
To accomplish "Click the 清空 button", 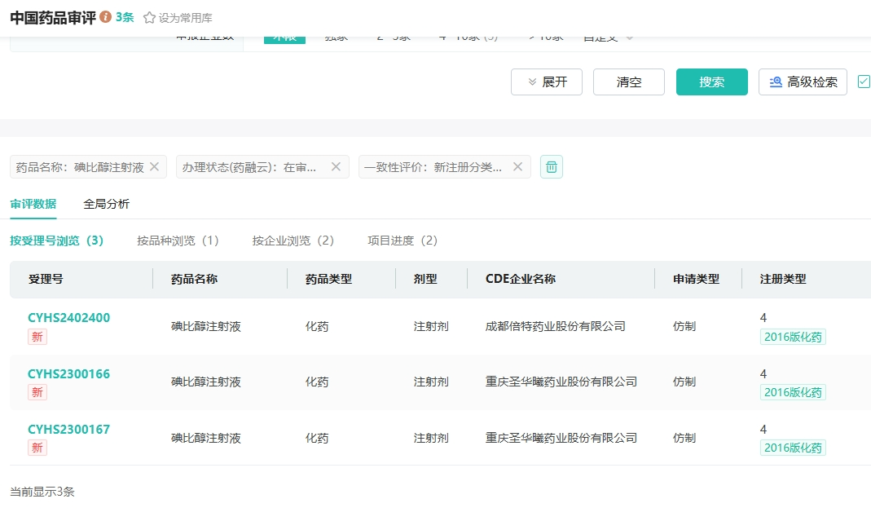I will point(629,82).
